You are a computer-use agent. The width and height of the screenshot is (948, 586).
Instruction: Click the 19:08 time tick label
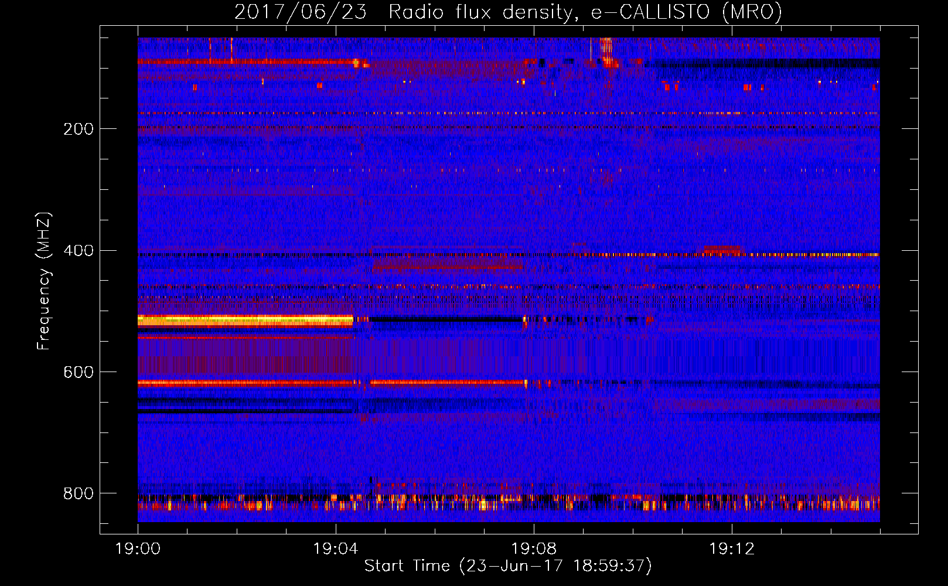[x=534, y=549]
